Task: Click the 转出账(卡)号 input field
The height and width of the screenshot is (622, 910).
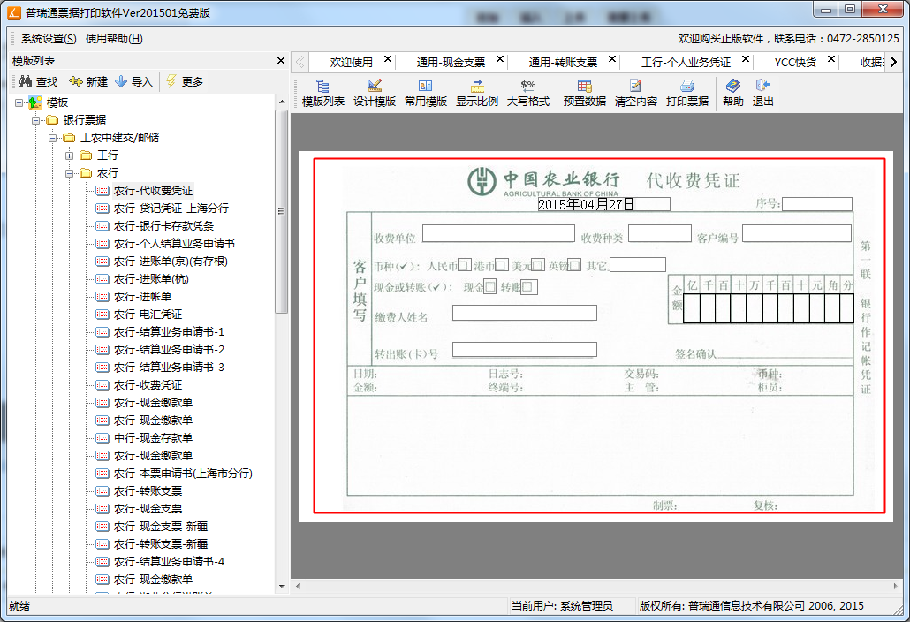Action: (525, 349)
